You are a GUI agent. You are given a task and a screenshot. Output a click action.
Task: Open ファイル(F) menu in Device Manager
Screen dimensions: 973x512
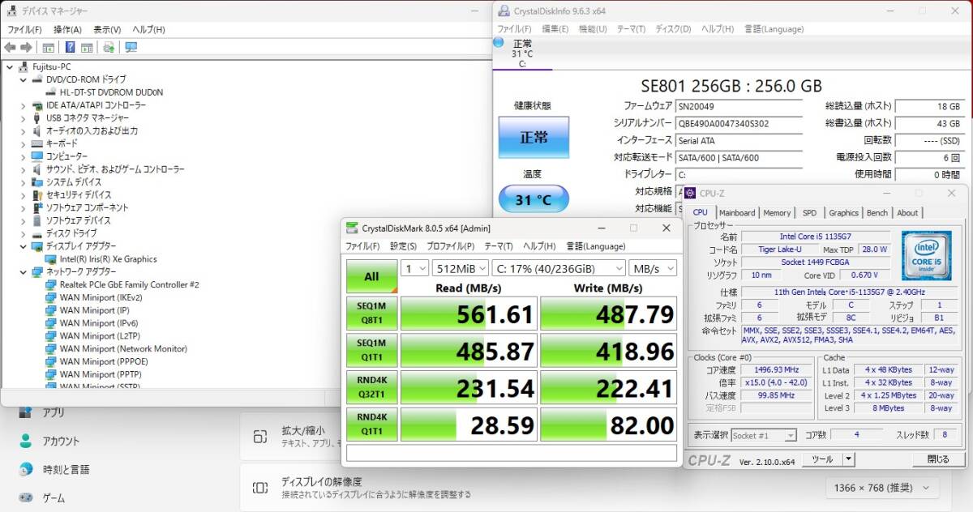click(x=25, y=29)
